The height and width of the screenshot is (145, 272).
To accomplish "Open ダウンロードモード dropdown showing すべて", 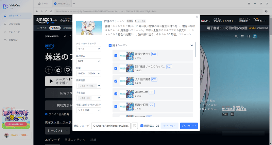I will click(x=88, y=49).
